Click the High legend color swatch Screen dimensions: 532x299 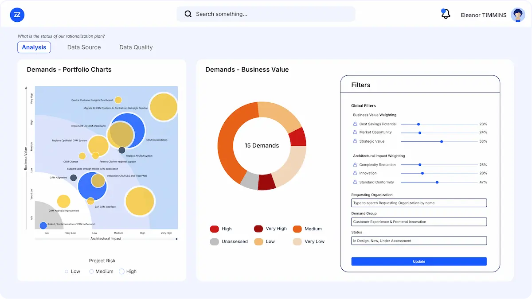pyautogui.click(x=214, y=229)
